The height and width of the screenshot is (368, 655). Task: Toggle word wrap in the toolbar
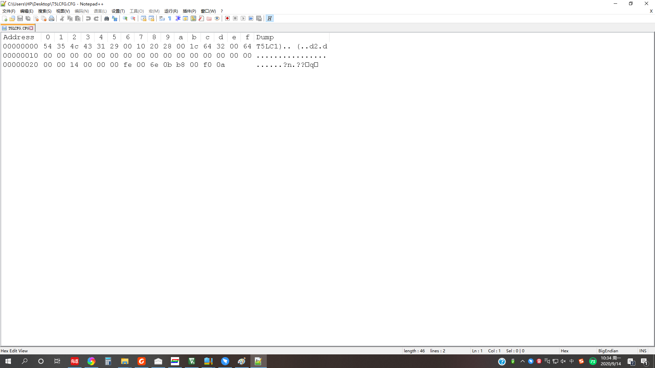[162, 18]
